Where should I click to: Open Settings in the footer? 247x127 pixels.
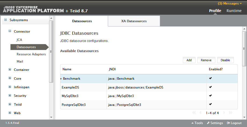pos(215,123)
